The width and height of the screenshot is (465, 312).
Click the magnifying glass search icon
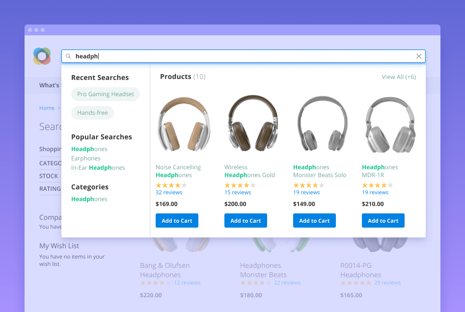pyautogui.click(x=68, y=56)
